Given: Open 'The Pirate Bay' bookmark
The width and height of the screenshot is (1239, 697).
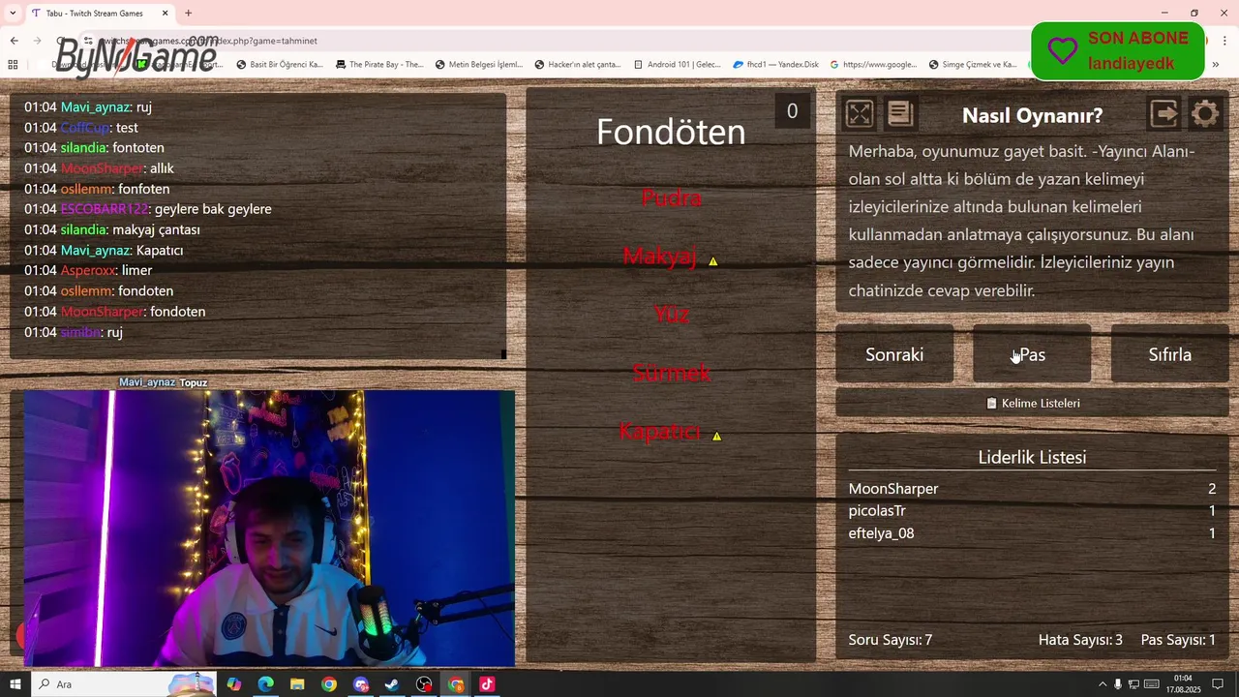Looking at the screenshot, I should (x=379, y=65).
